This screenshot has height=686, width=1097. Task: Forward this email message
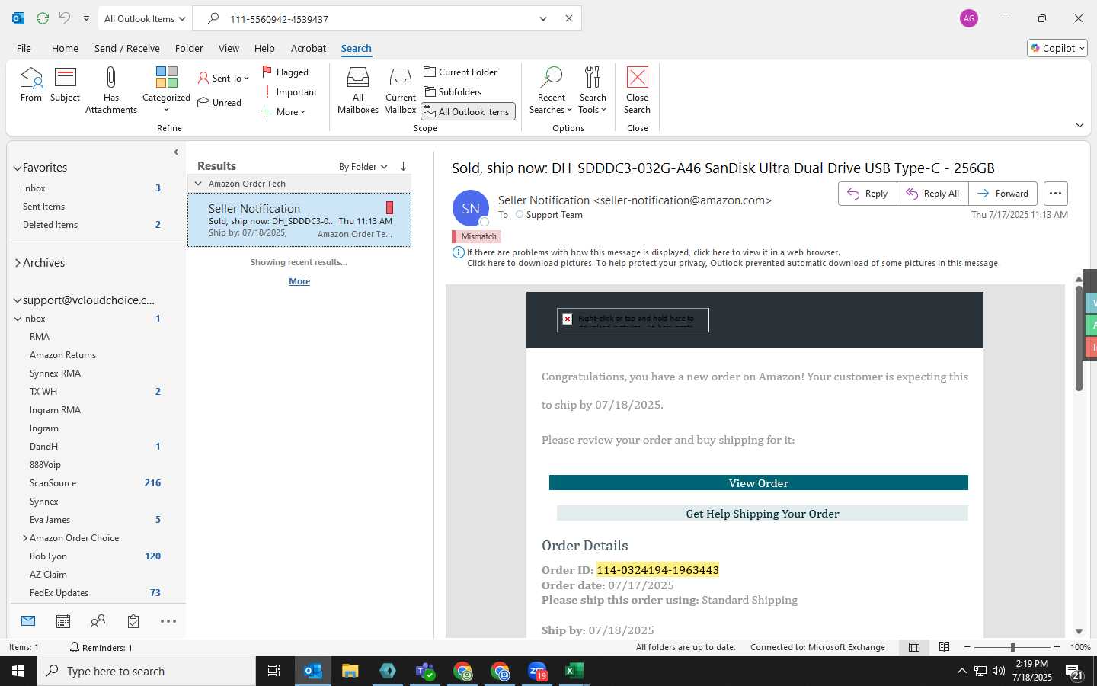(x=1003, y=194)
